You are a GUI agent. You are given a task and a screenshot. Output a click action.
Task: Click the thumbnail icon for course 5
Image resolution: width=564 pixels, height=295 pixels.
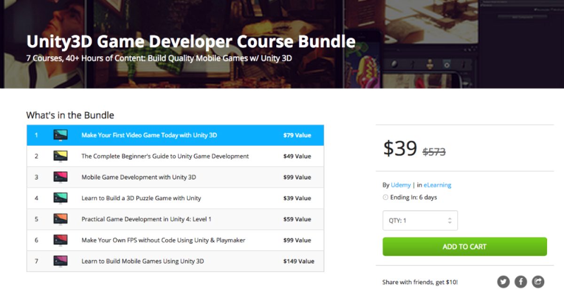coord(60,219)
